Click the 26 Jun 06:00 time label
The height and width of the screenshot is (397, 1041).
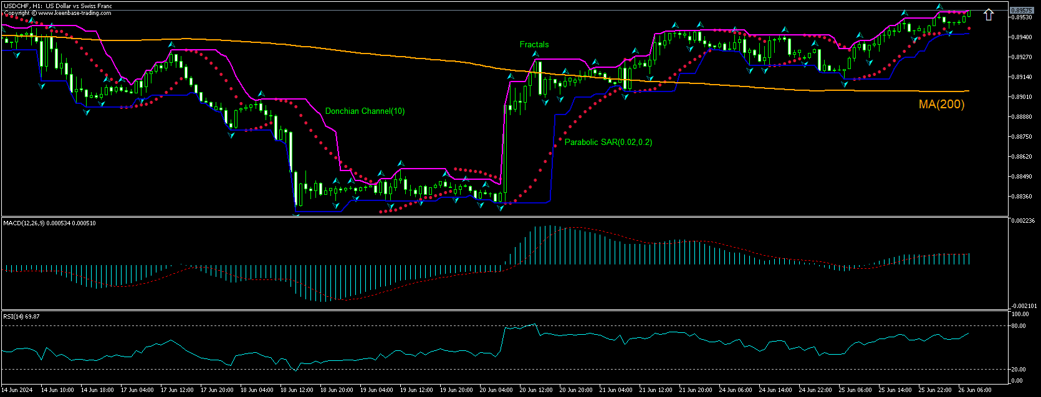974,390
